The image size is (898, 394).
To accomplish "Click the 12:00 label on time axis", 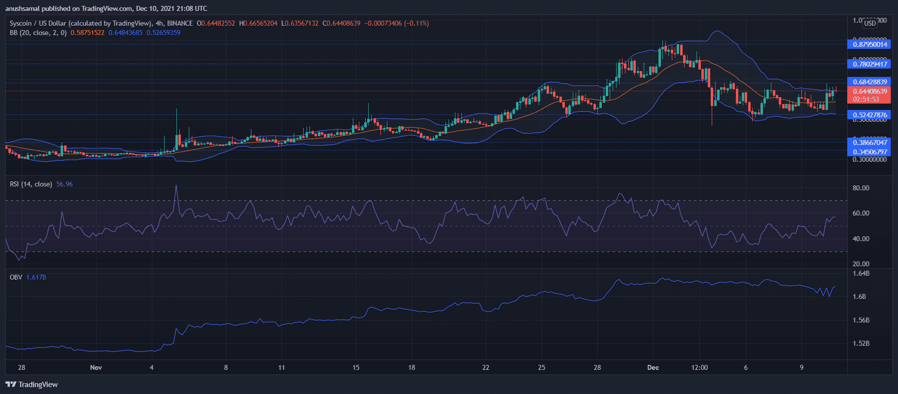I will [x=699, y=367].
